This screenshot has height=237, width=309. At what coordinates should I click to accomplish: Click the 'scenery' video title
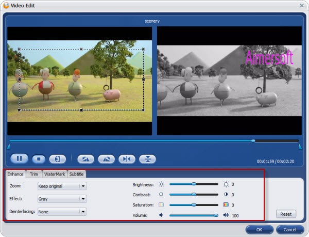click(152, 21)
